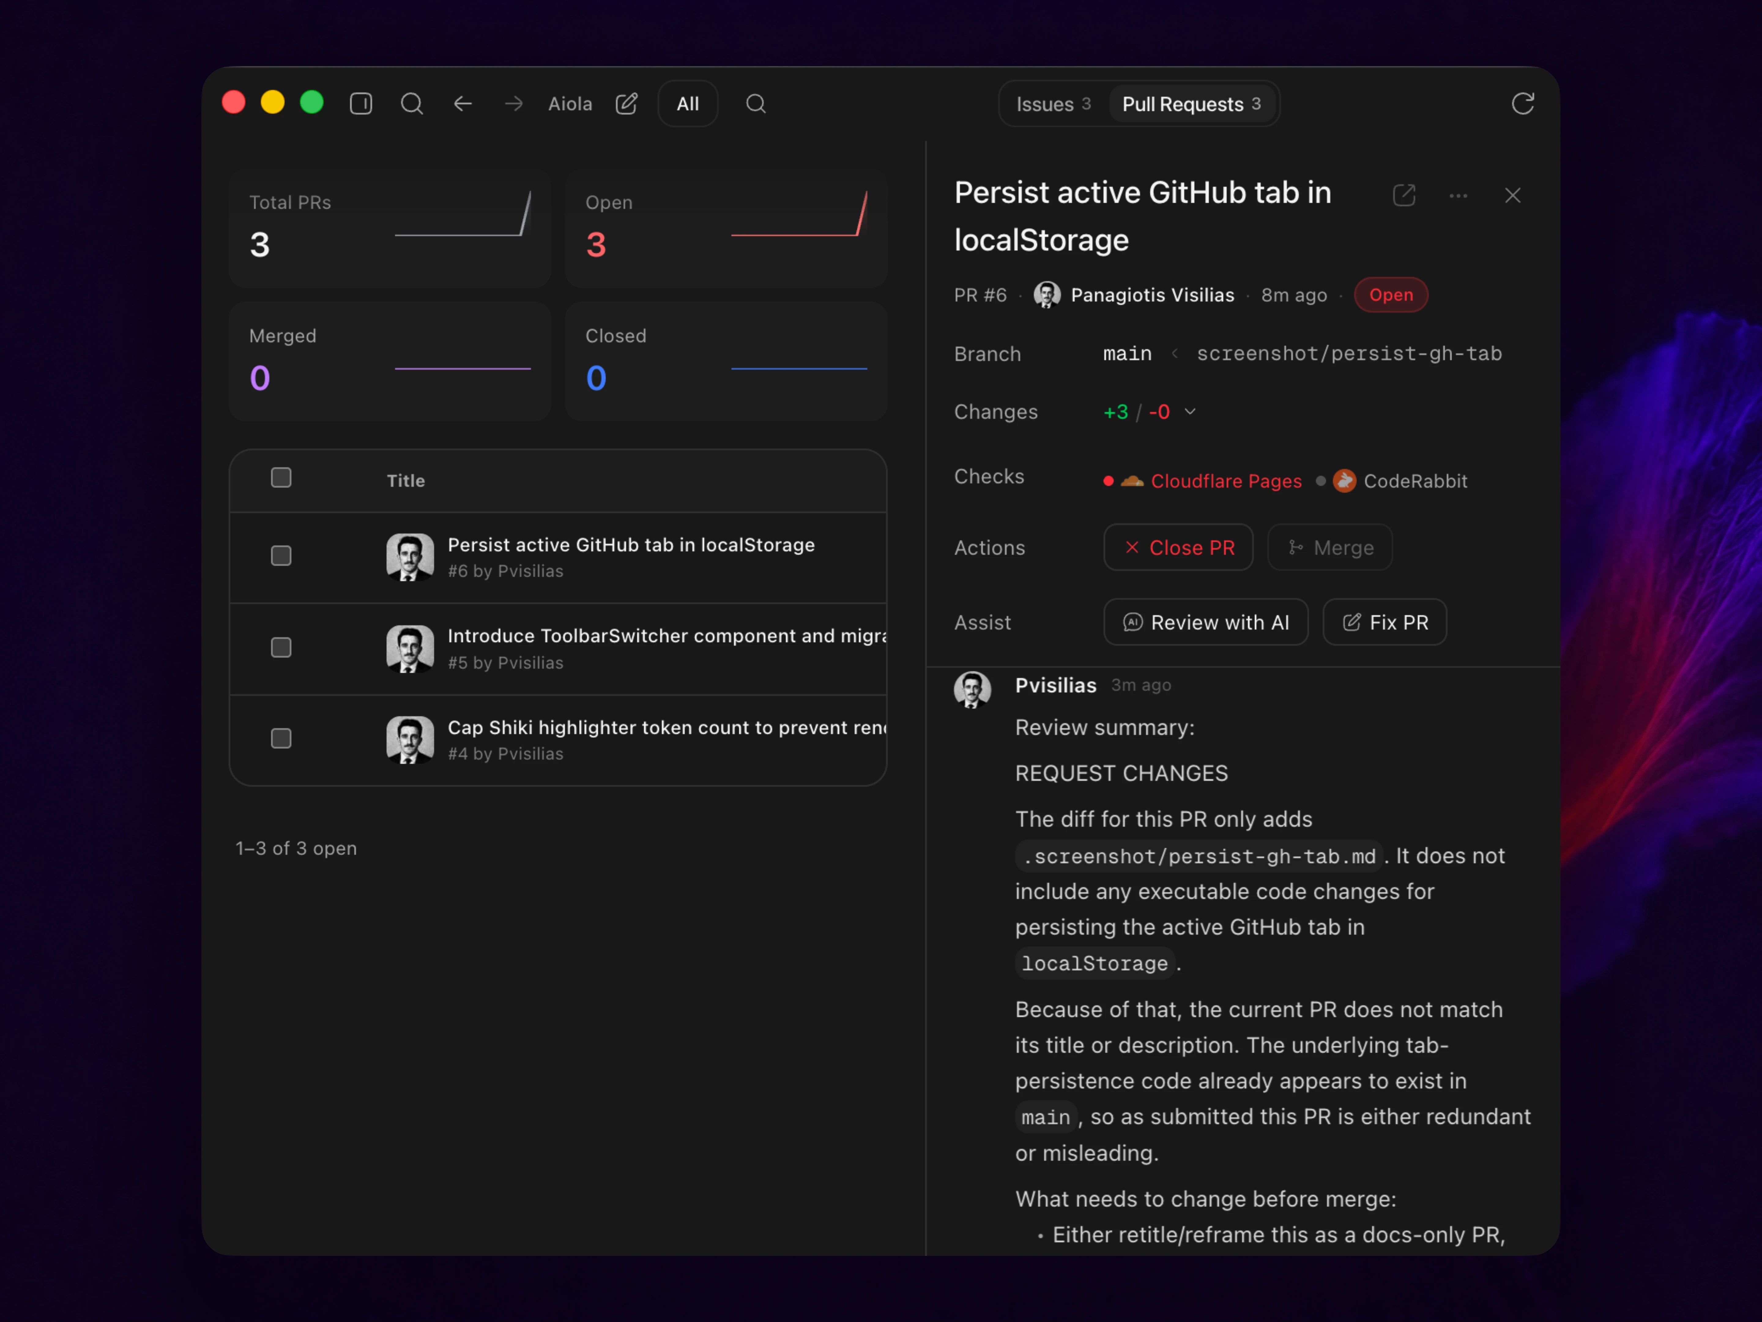Viewport: 1762px width, 1322px height.
Task: Click the compose edit icon beside Aiola
Action: [627, 104]
